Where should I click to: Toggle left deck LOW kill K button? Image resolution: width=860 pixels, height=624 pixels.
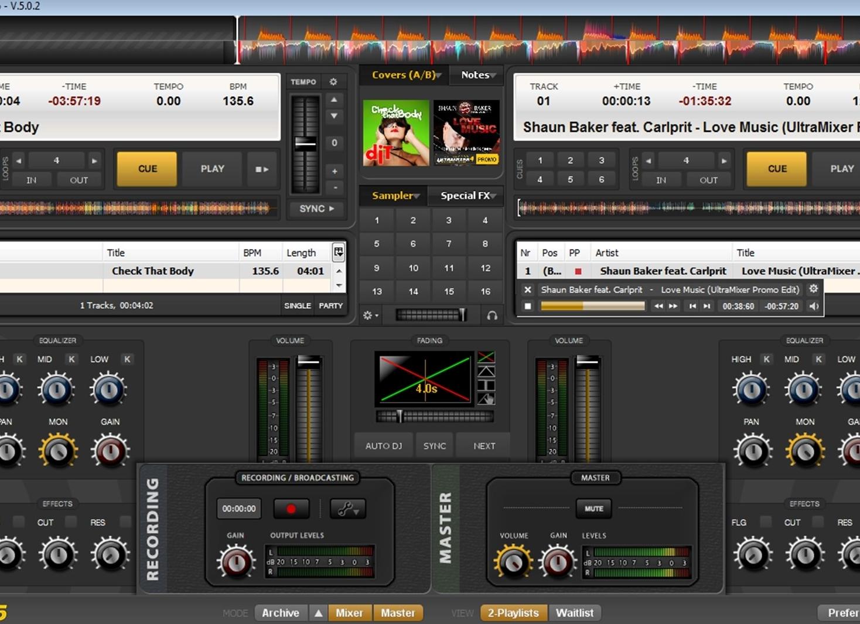point(127,359)
